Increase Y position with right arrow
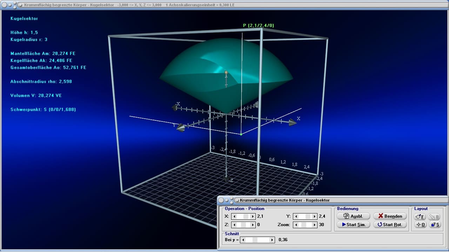The image size is (449, 252). pyautogui.click(x=315, y=216)
